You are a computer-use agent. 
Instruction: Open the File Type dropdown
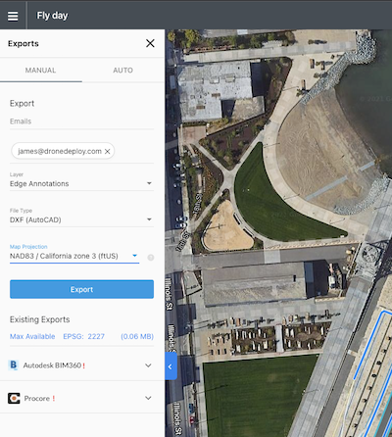pyautogui.click(x=81, y=219)
